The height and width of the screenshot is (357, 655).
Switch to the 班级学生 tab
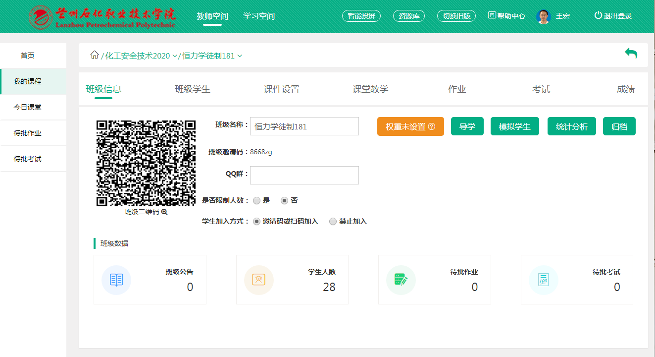pyautogui.click(x=193, y=89)
